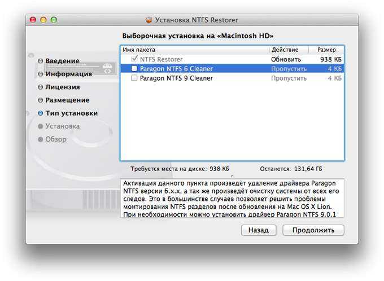The height and width of the screenshot is (281, 384).
Task: Enable the Paragon NTFS 6 Cleaner checkbox
Action: (134, 68)
